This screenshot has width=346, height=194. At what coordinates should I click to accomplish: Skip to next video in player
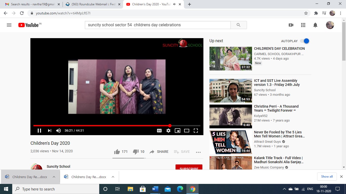point(49,131)
